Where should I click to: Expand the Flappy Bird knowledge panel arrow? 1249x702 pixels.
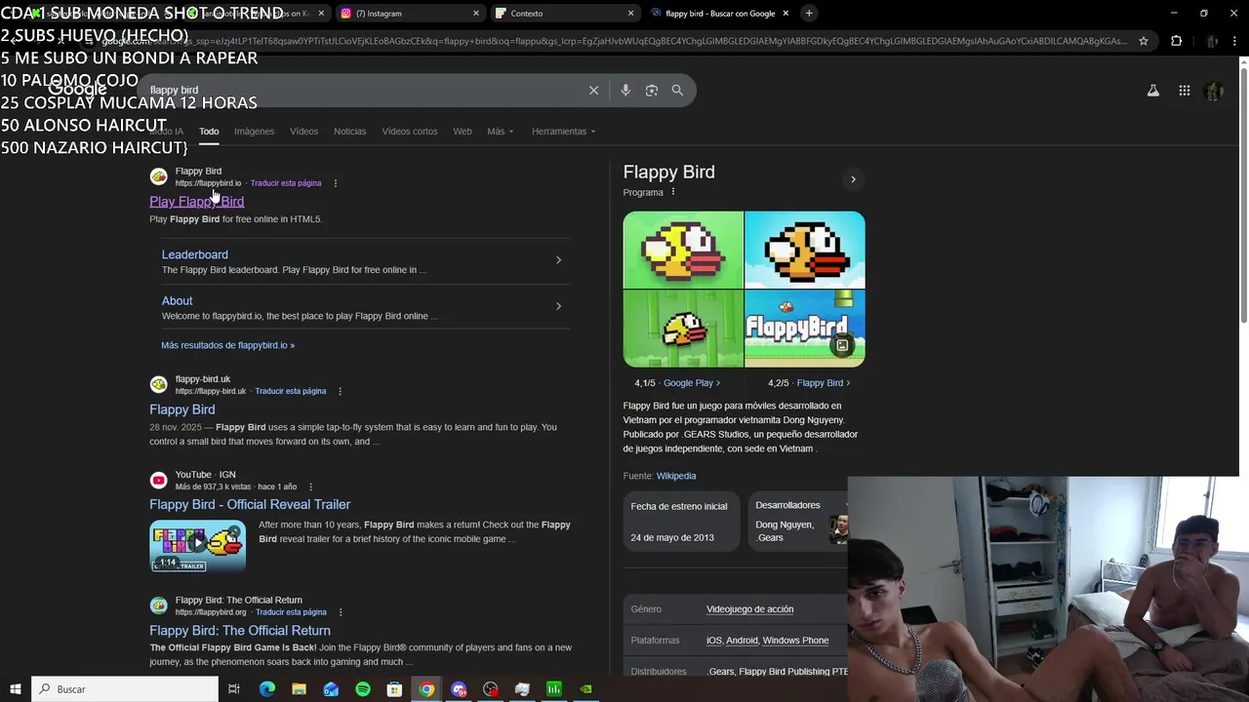coord(853,179)
